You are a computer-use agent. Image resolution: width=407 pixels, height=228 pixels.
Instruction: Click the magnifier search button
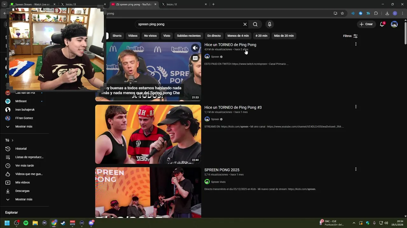255,24
